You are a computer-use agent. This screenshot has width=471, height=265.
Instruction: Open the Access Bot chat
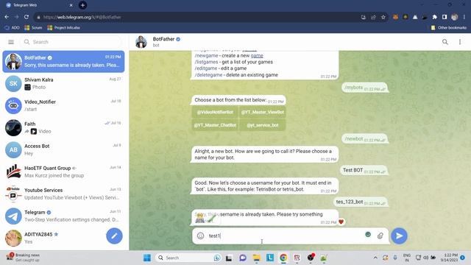[63, 149]
